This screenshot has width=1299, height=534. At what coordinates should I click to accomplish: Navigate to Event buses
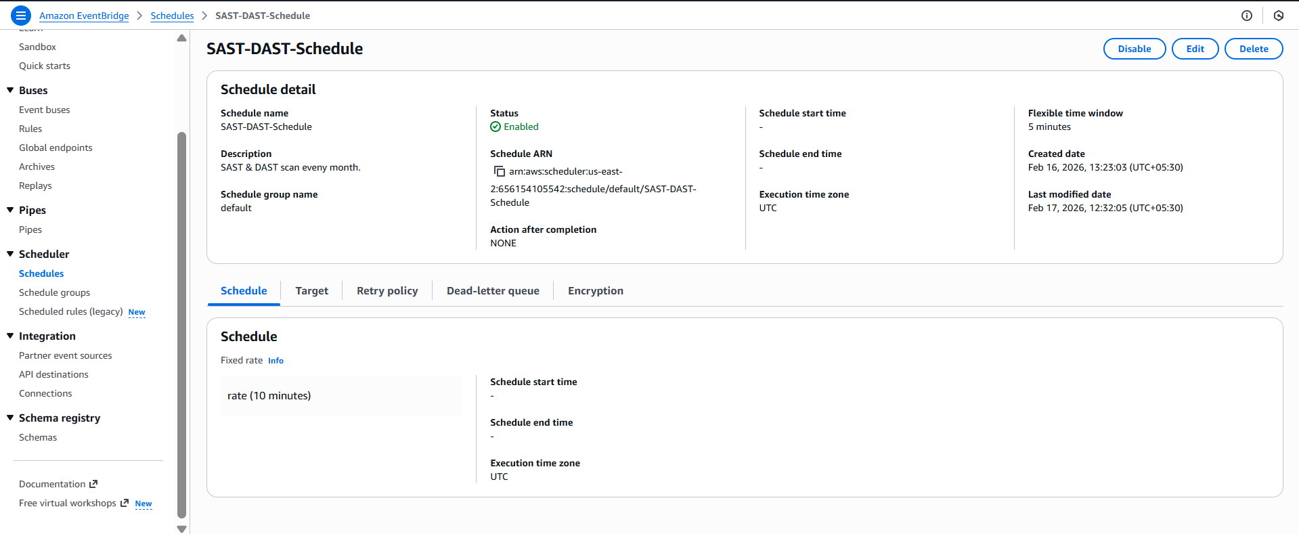tap(45, 110)
